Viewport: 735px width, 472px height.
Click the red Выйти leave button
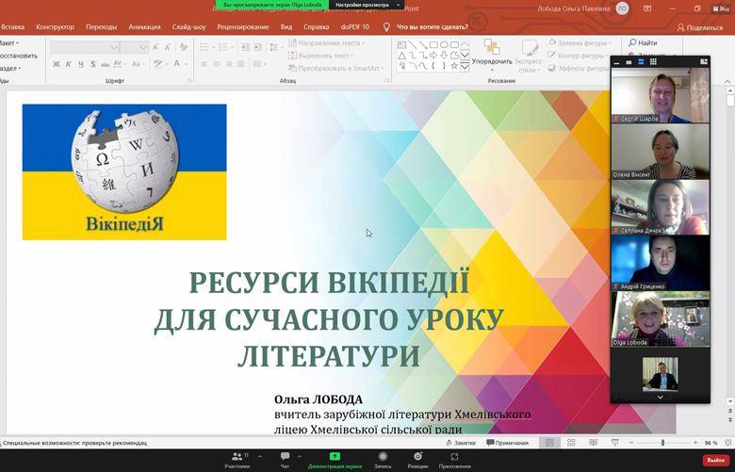click(x=716, y=460)
